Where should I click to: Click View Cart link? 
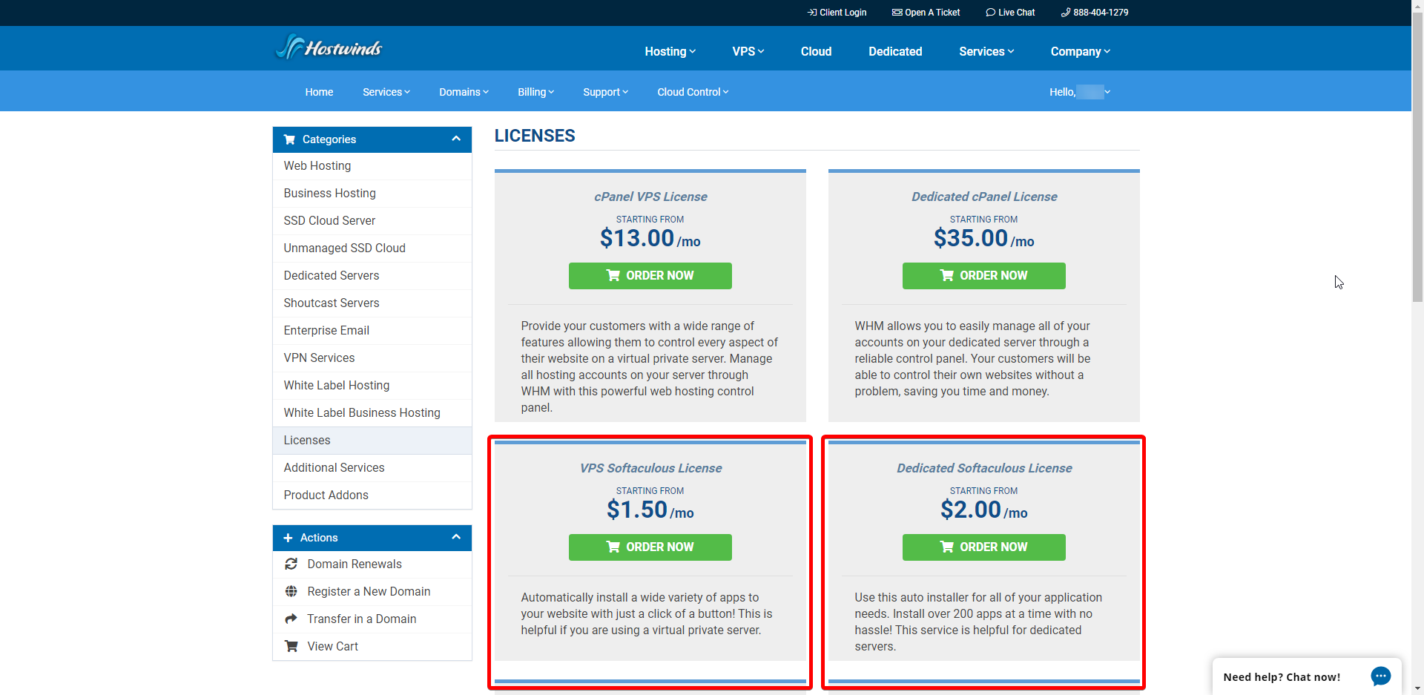click(333, 647)
